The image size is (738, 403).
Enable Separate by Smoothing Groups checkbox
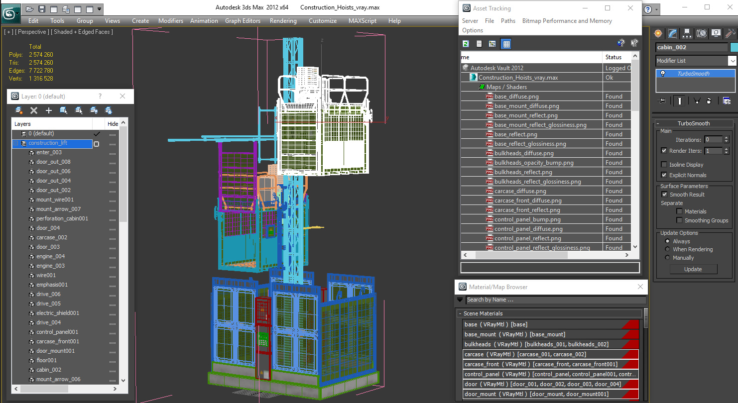(679, 220)
